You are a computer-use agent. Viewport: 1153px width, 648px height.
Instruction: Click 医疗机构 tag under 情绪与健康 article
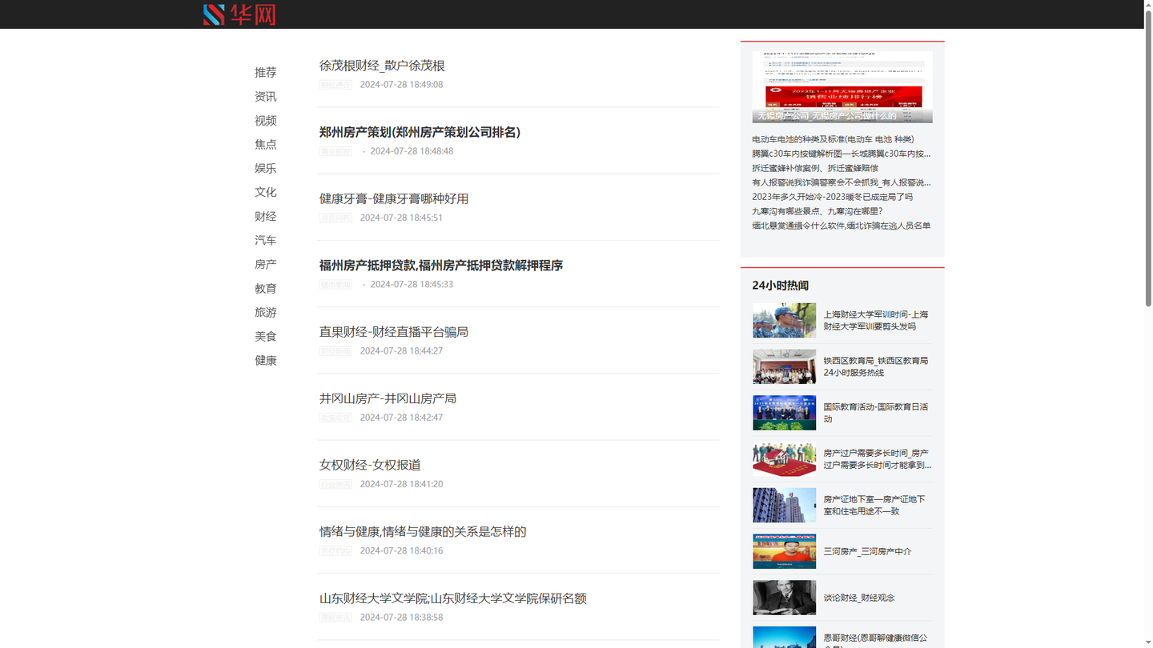(x=335, y=550)
